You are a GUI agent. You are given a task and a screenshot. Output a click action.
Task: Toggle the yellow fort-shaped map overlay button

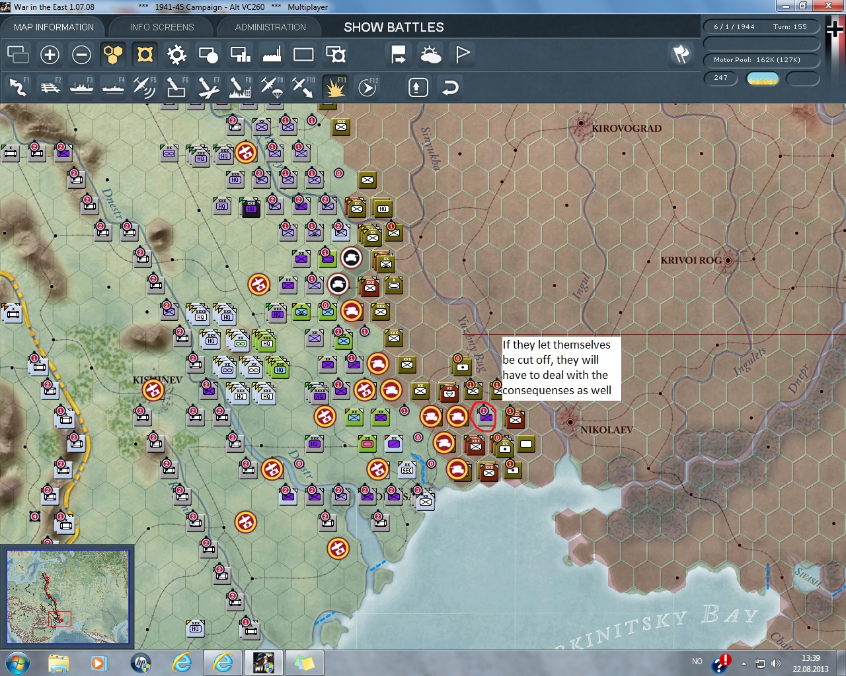[x=145, y=54]
